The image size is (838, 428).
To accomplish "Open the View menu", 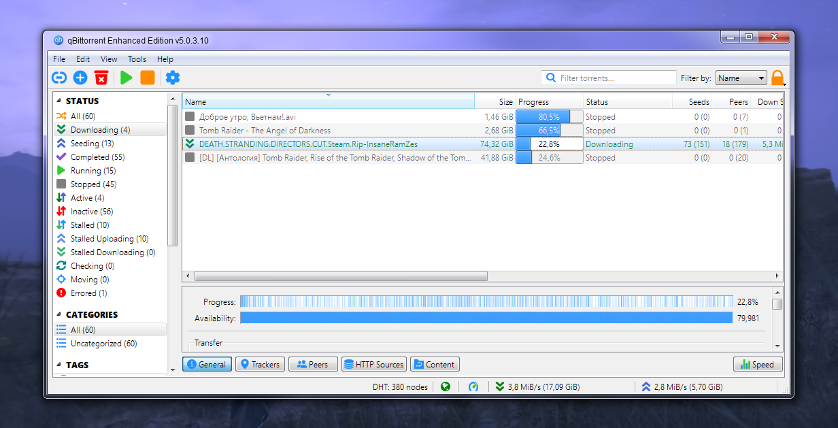I will (x=109, y=59).
